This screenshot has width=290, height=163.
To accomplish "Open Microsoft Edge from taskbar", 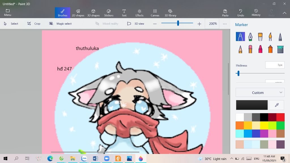I will point(50,158).
